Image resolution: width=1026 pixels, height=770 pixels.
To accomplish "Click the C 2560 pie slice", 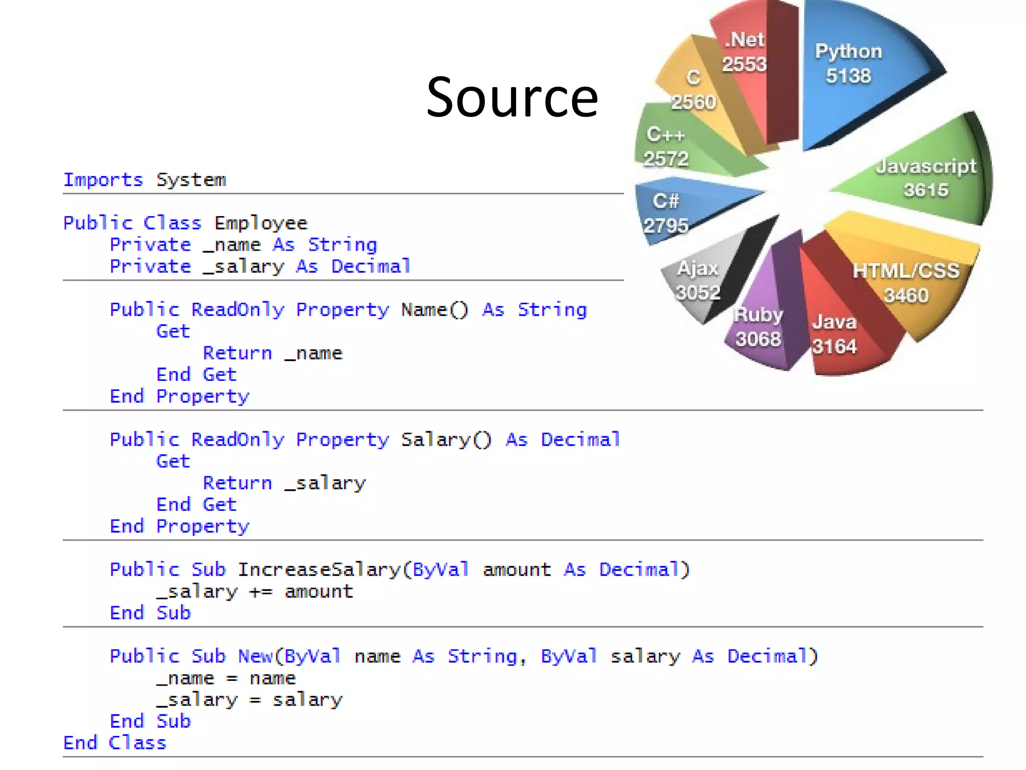I will click(694, 90).
